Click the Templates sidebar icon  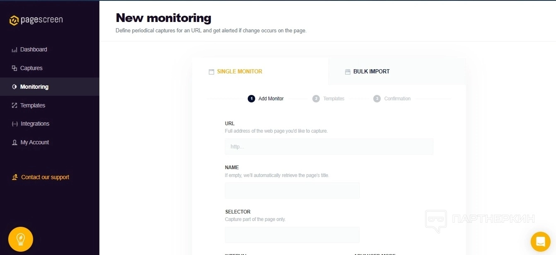point(15,106)
